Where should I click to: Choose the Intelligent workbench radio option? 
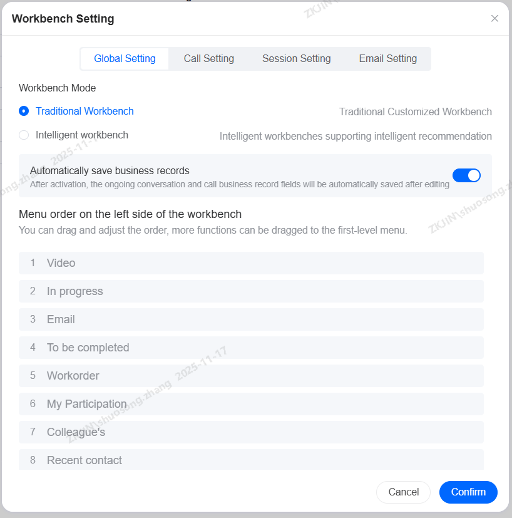(24, 135)
